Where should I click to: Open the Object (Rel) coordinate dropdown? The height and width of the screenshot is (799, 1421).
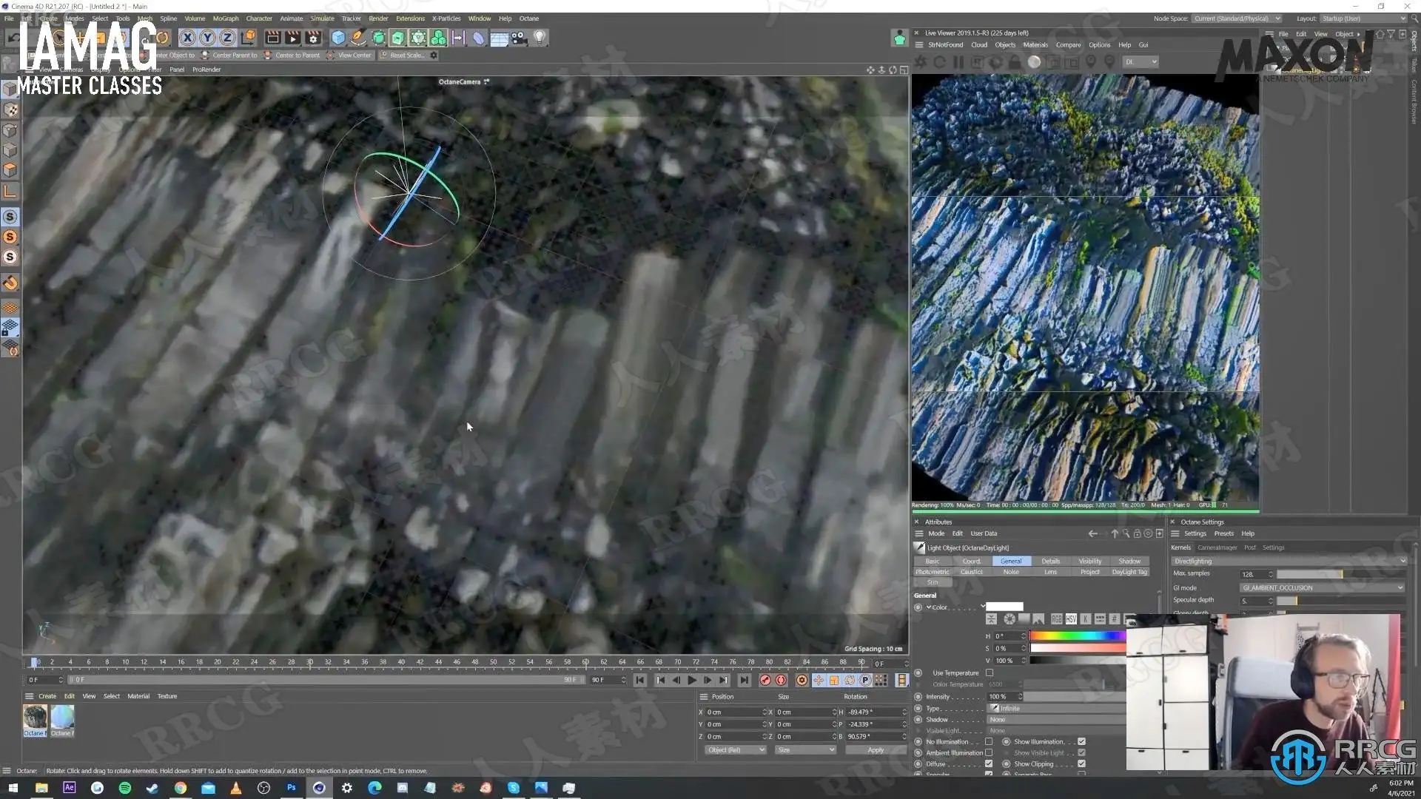pyautogui.click(x=735, y=749)
